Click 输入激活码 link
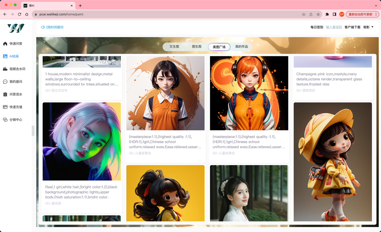The height and width of the screenshot is (232, 381). [334, 27]
